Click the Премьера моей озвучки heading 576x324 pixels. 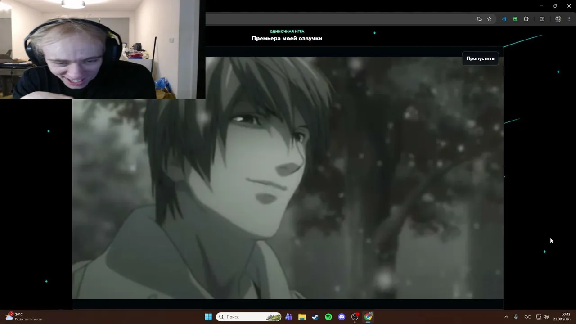point(287,39)
